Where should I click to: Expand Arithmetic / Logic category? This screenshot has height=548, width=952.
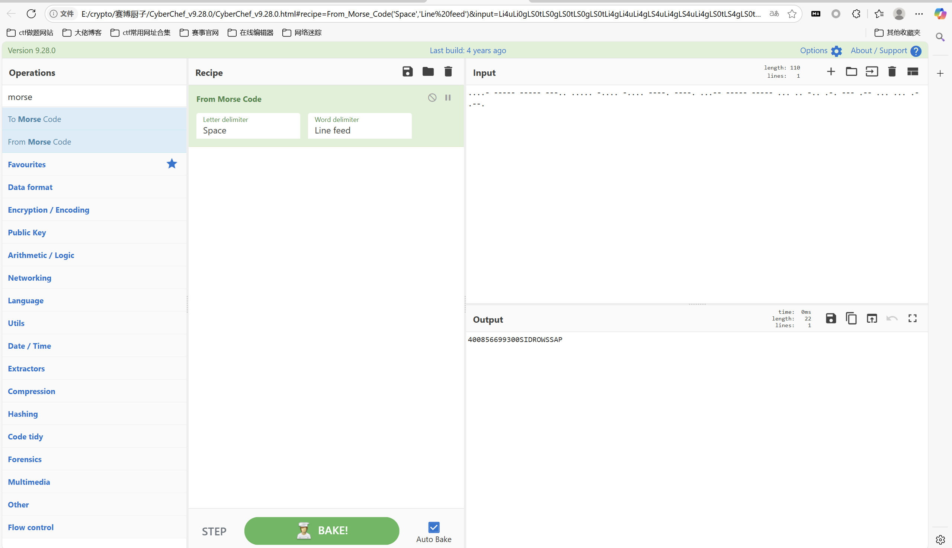pyautogui.click(x=94, y=255)
